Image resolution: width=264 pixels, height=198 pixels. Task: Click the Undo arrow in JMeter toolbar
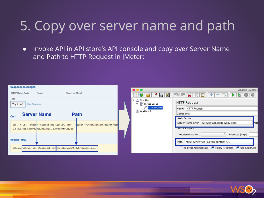click(x=176, y=95)
